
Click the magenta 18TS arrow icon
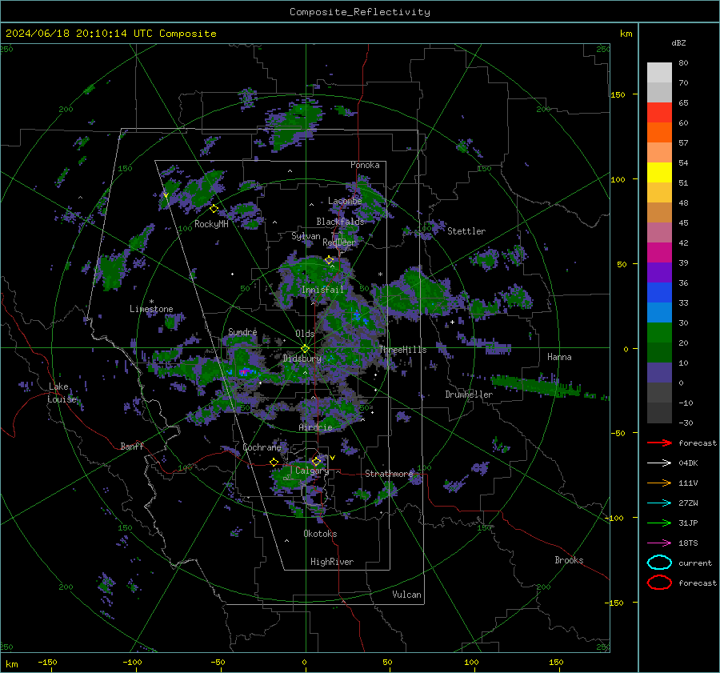coord(659,543)
